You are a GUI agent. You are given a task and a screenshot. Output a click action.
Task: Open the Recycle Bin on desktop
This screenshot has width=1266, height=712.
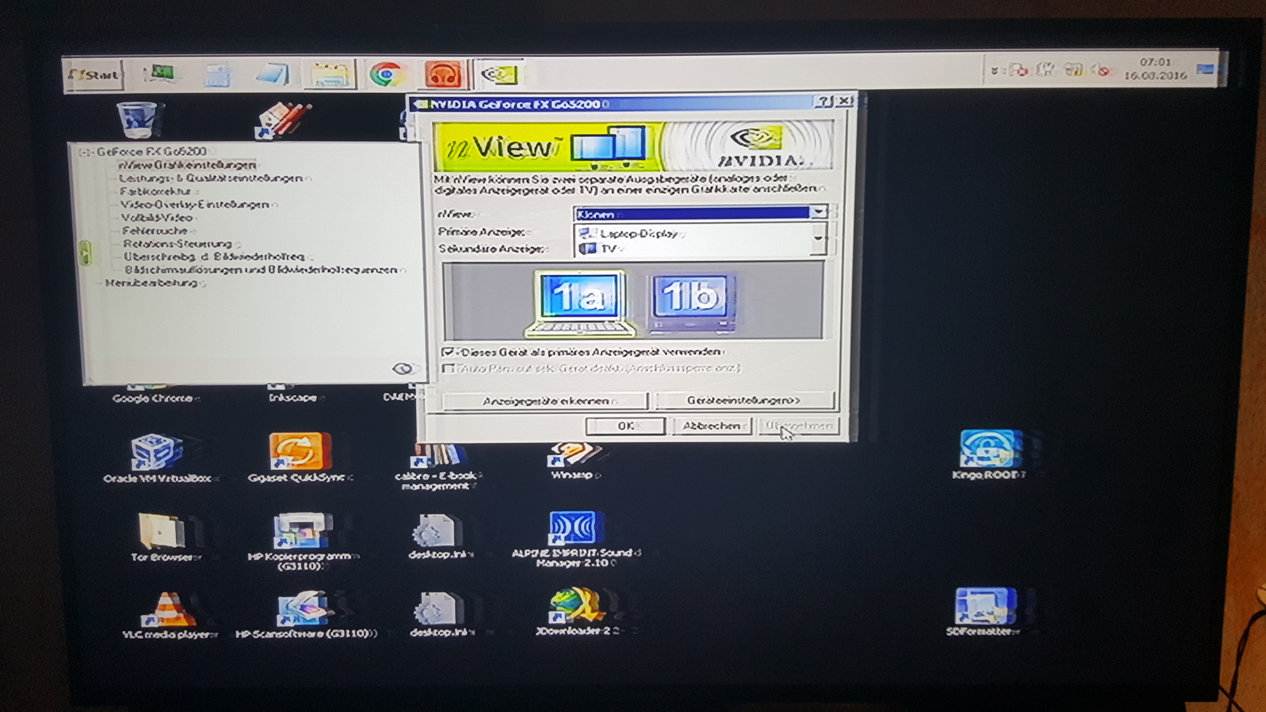pyautogui.click(x=138, y=119)
